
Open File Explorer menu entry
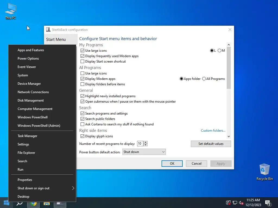(x=43, y=153)
